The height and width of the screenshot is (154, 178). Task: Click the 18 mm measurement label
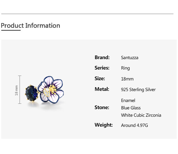coord(16,90)
